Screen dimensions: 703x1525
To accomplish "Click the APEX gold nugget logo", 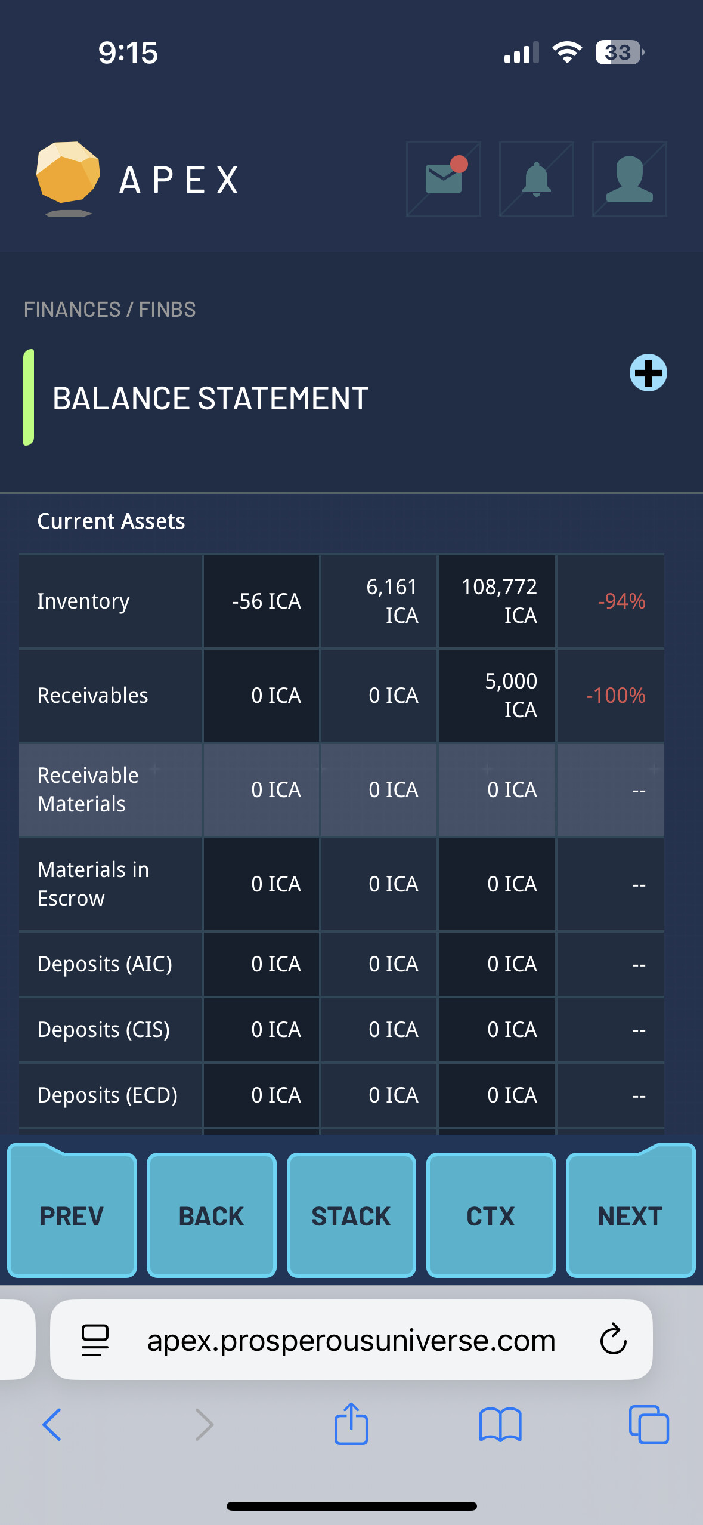I will [x=68, y=177].
